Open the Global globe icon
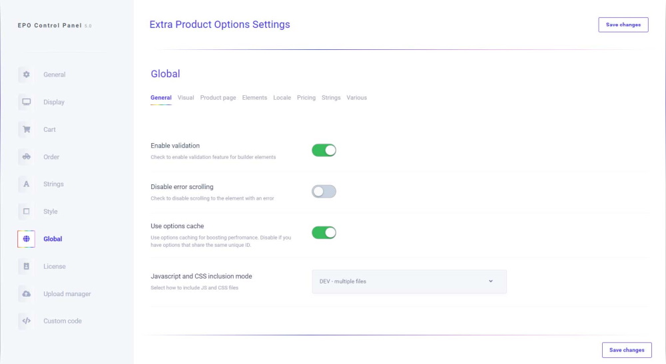This screenshot has width=666, height=364. 27,239
